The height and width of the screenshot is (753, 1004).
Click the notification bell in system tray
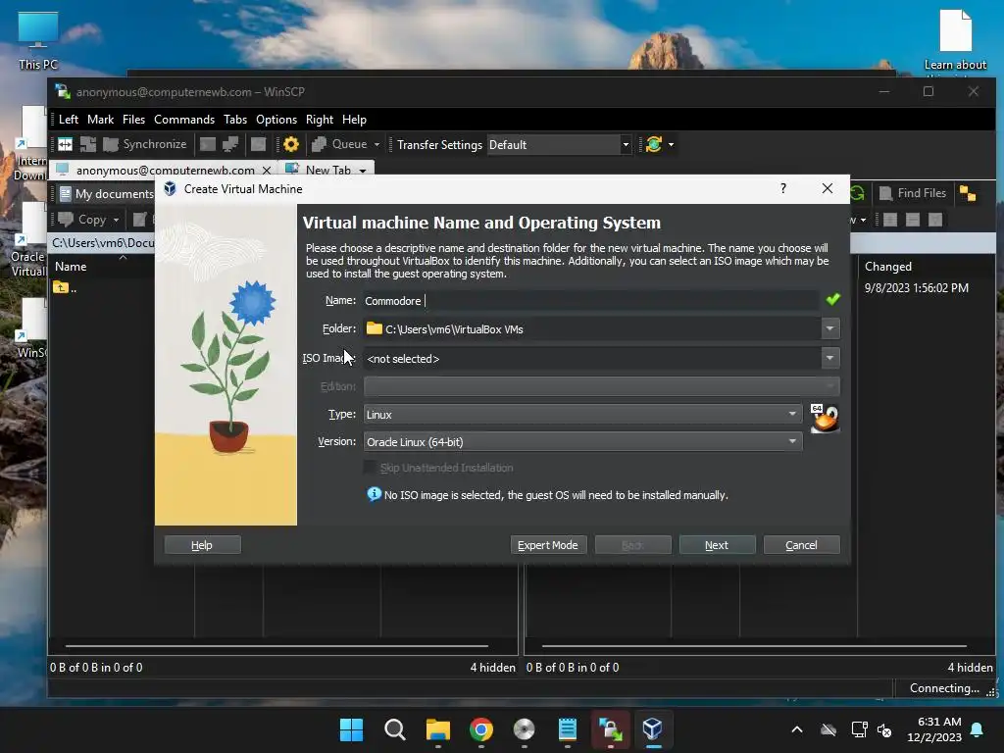coord(978,729)
